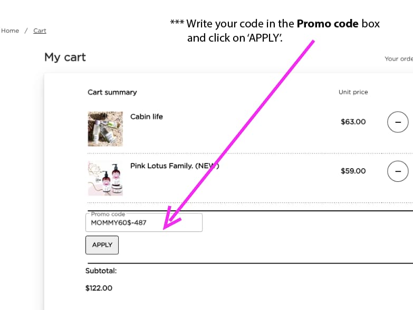Open the Cart breadcrumb link
The width and height of the screenshot is (413, 310).
coord(40,31)
